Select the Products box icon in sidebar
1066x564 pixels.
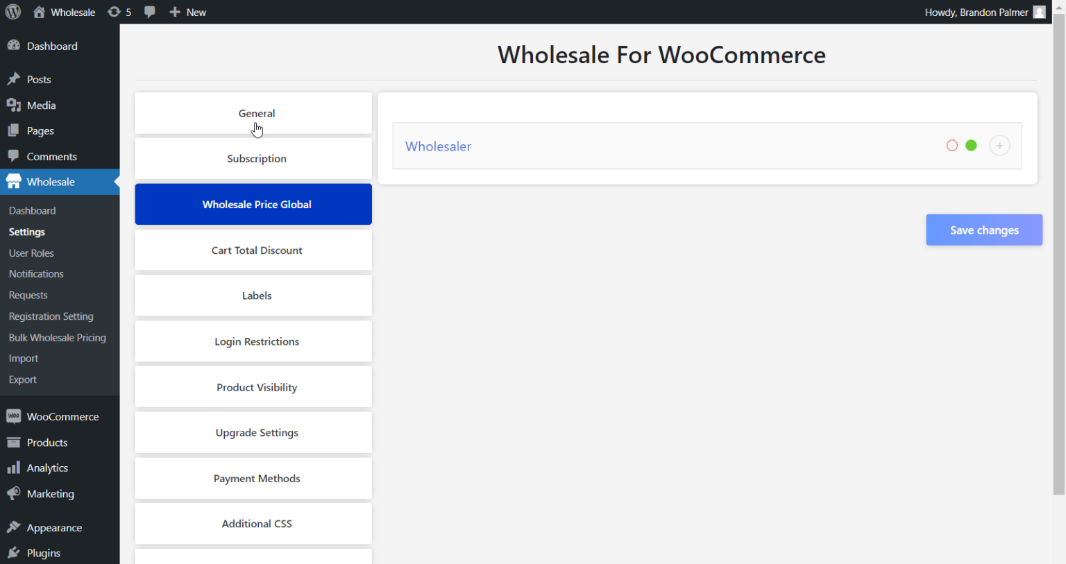click(14, 442)
